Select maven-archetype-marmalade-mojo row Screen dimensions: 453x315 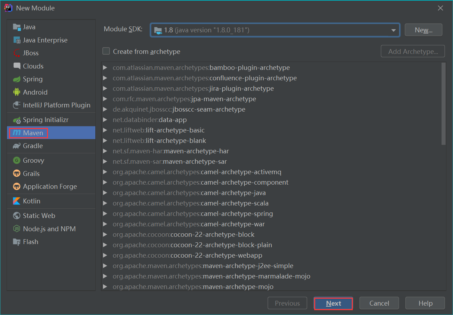[x=271, y=276]
